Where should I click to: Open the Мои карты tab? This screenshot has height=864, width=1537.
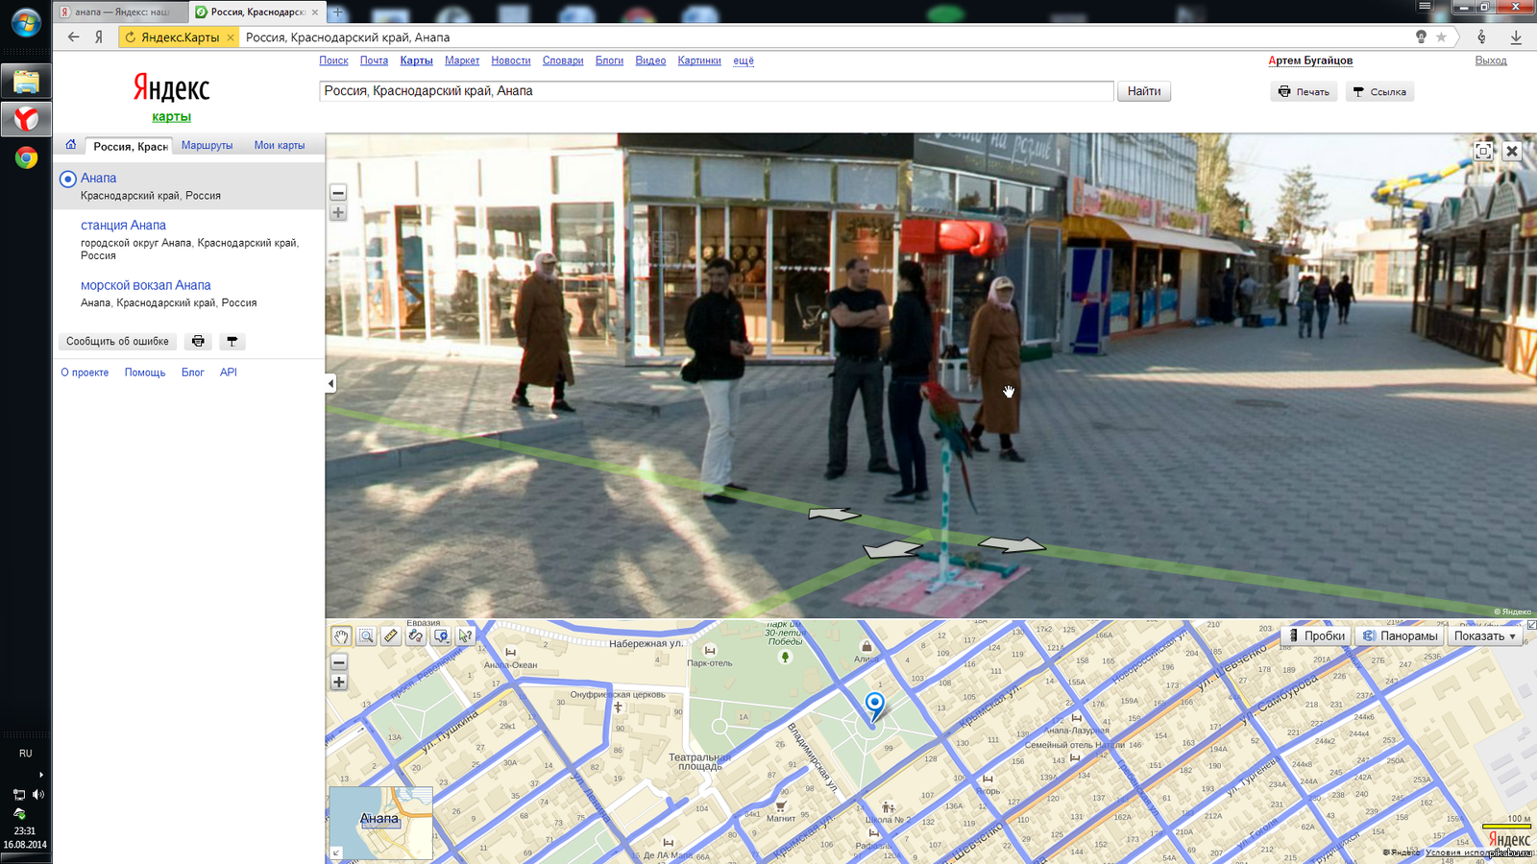(x=280, y=145)
